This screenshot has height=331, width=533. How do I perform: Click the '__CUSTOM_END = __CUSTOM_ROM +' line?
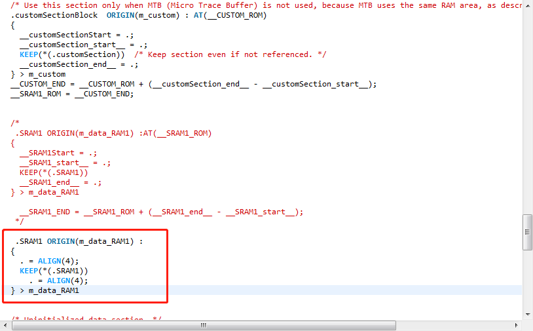pyautogui.click(x=193, y=85)
